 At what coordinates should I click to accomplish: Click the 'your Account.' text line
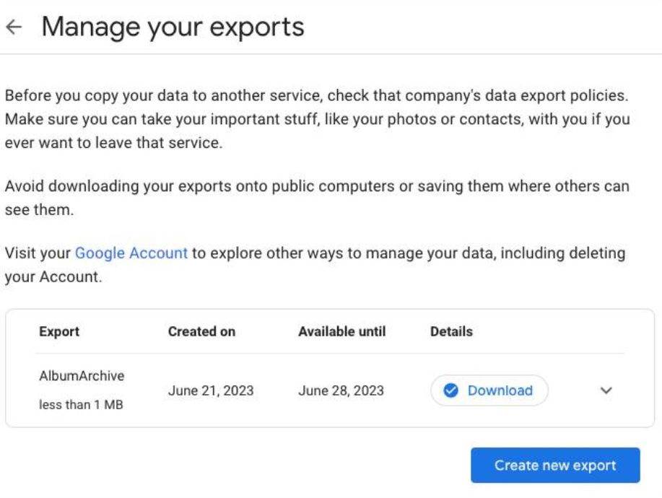pyautogui.click(x=52, y=277)
